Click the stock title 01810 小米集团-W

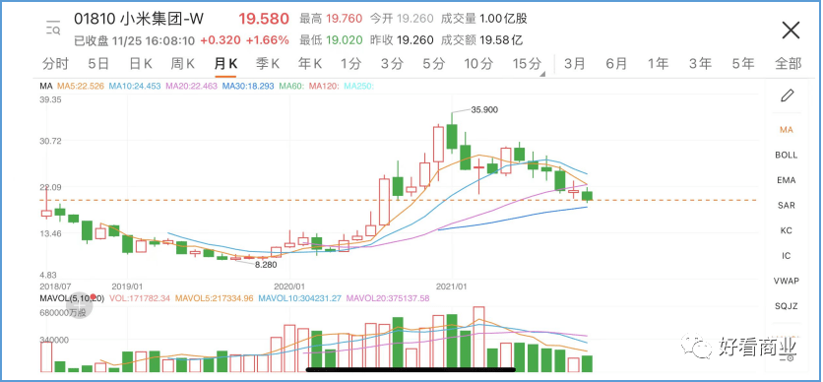[x=139, y=19]
